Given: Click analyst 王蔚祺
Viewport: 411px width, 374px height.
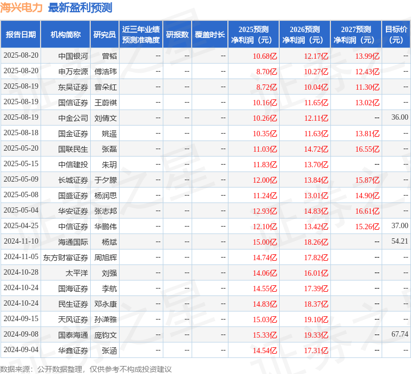Looking at the screenshot, I should coord(105,103).
